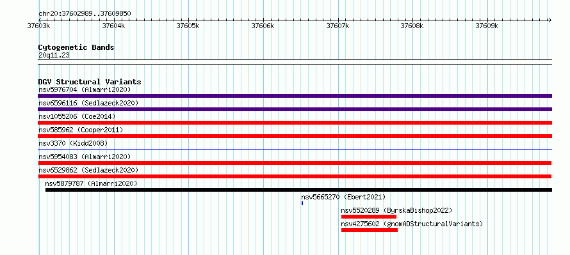The height and width of the screenshot is (255, 570).
Task: Open the nsv585962 (Cooper2011) label
Action: pos(81,130)
